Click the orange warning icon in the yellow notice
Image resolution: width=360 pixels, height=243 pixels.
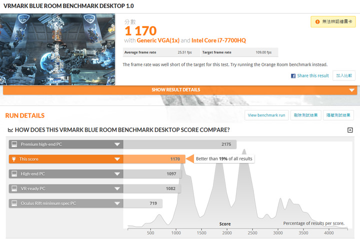pyautogui.click(x=317, y=21)
